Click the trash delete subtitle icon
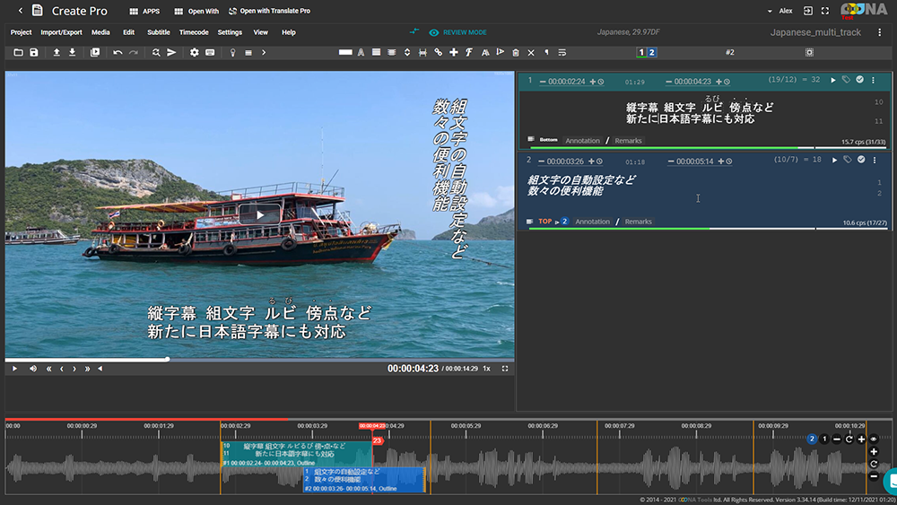Image resolution: width=897 pixels, height=505 pixels. (x=516, y=53)
